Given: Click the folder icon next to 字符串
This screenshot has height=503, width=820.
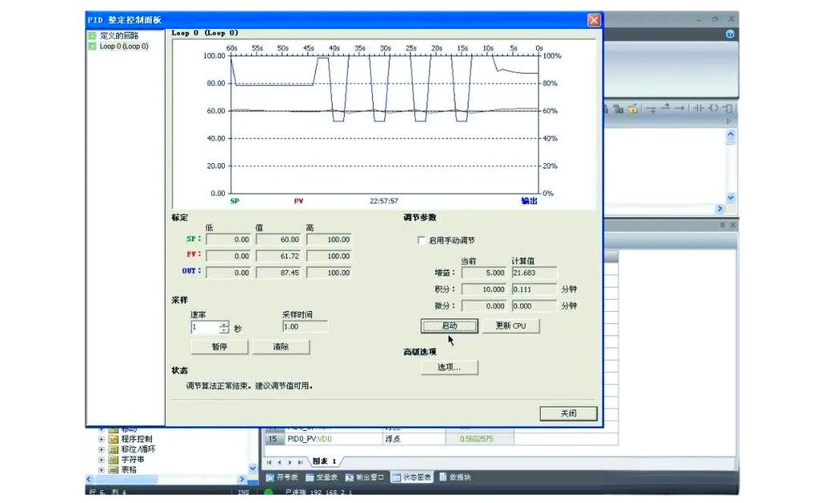Looking at the screenshot, I should click(x=114, y=460).
